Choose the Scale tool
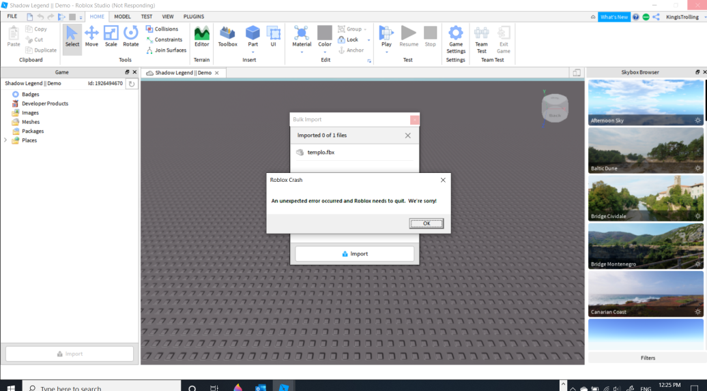 tap(111, 37)
